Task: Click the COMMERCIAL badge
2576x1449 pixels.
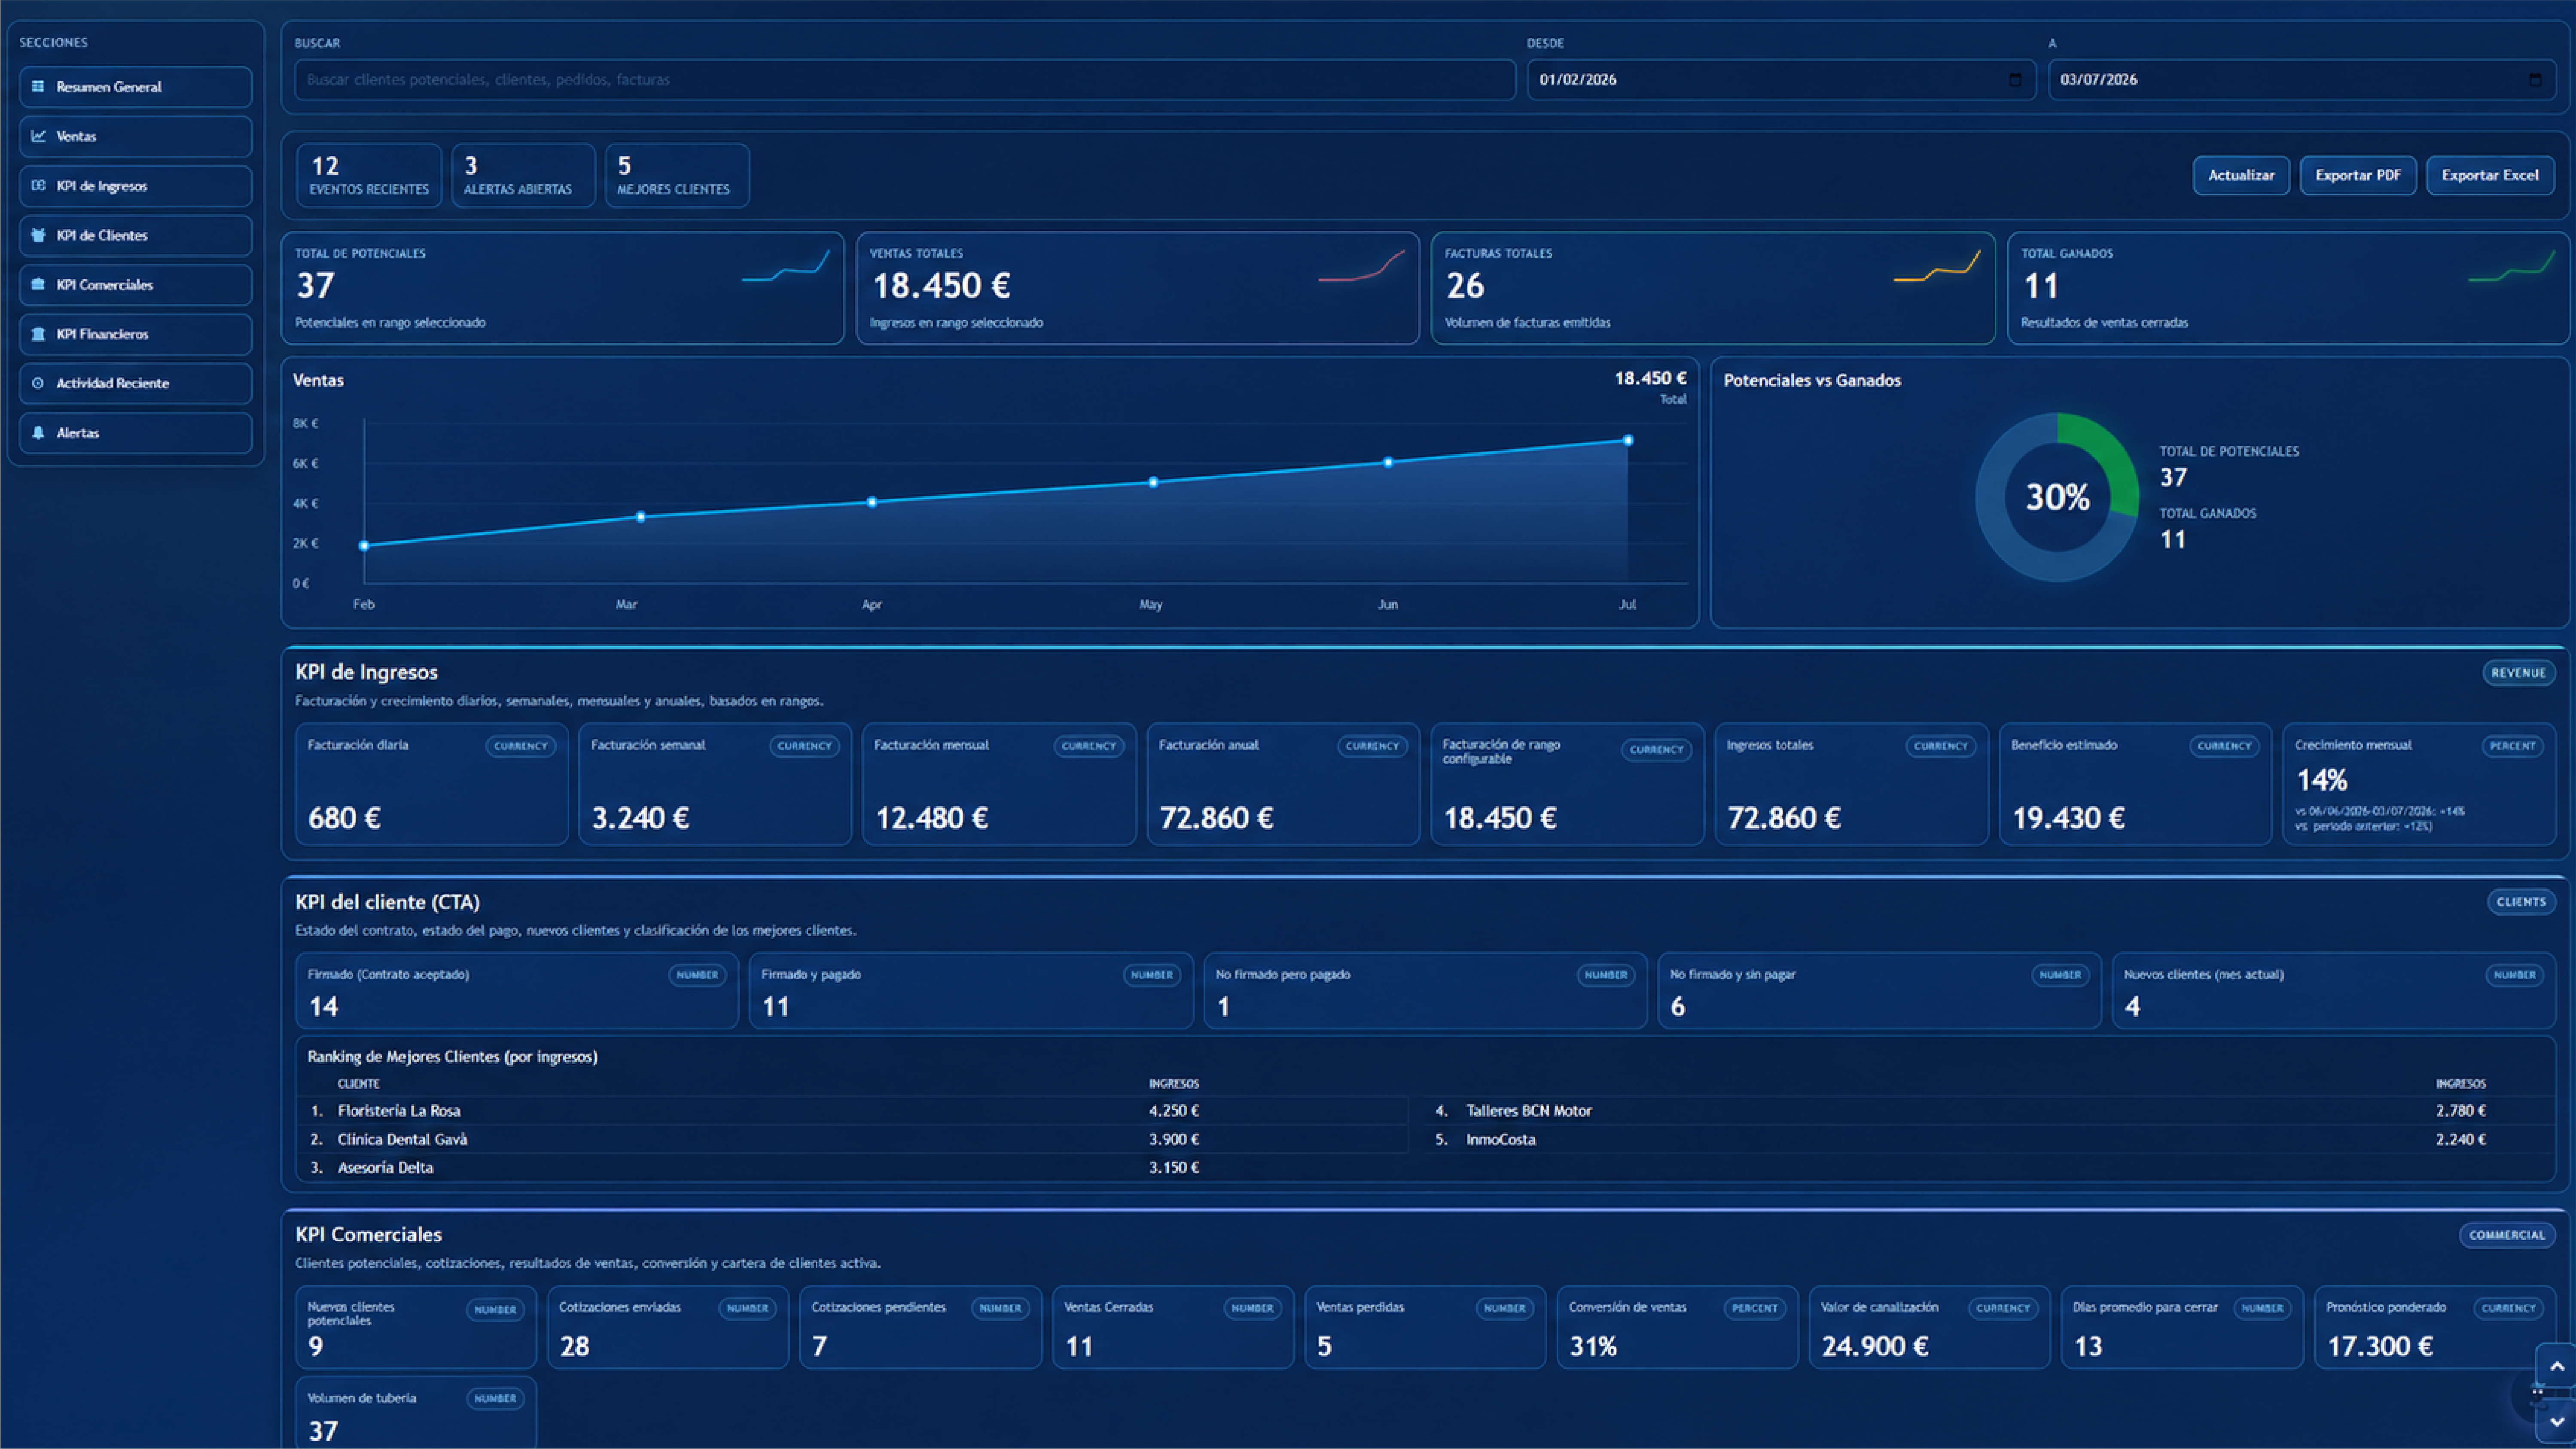Action: click(2507, 1235)
